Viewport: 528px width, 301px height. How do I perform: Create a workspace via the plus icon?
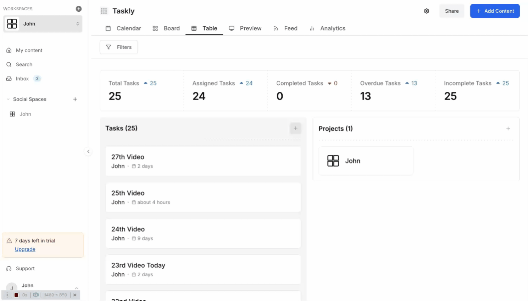click(x=78, y=8)
